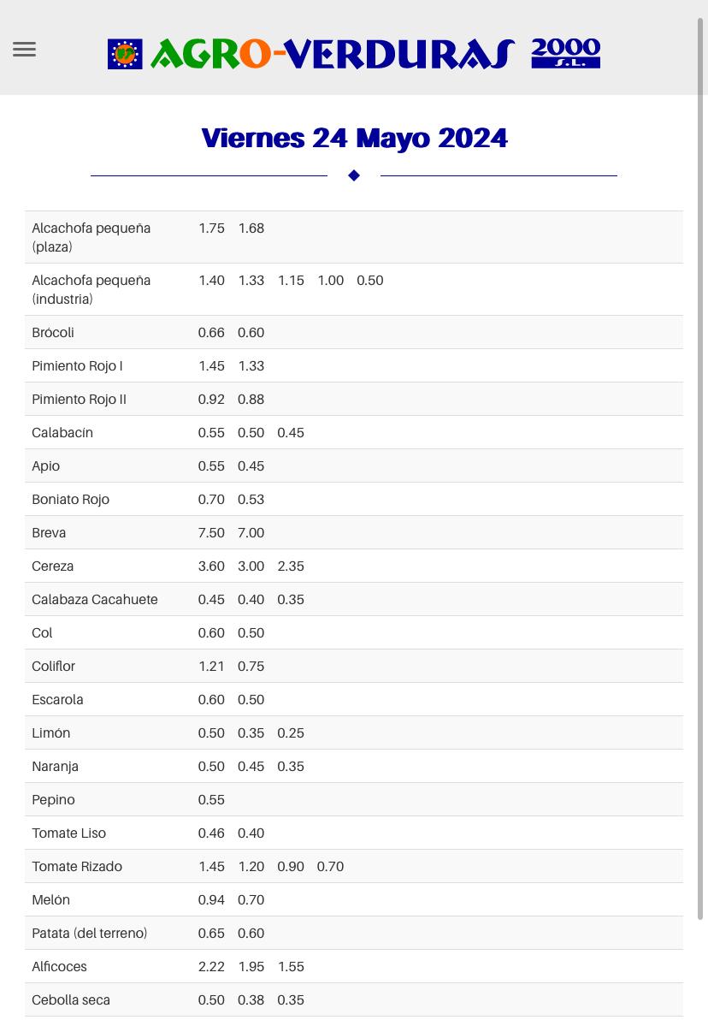Click the blue square emblem in the logo
Screen dimensions: 708x1020
click(125, 54)
